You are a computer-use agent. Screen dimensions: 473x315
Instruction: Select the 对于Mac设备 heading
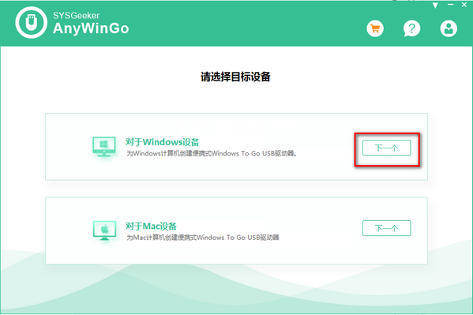[x=151, y=226]
